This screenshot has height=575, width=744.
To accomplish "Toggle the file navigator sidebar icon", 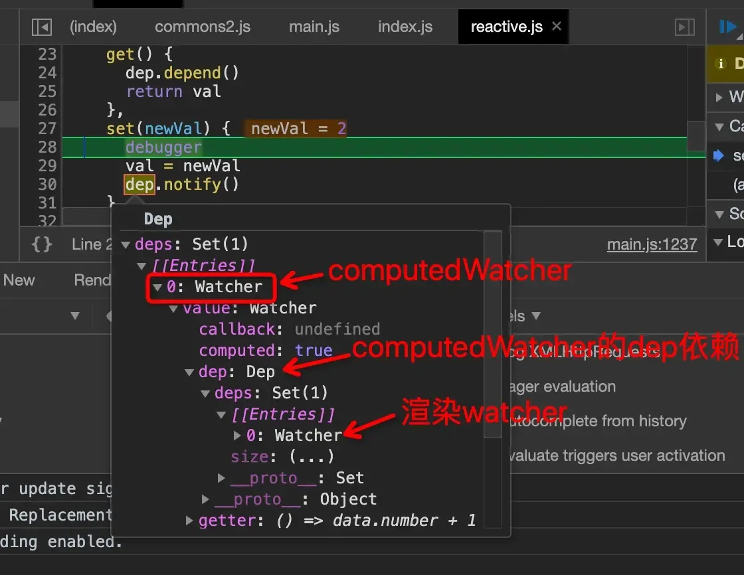I will pyautogui.click(x=41, y=27).
